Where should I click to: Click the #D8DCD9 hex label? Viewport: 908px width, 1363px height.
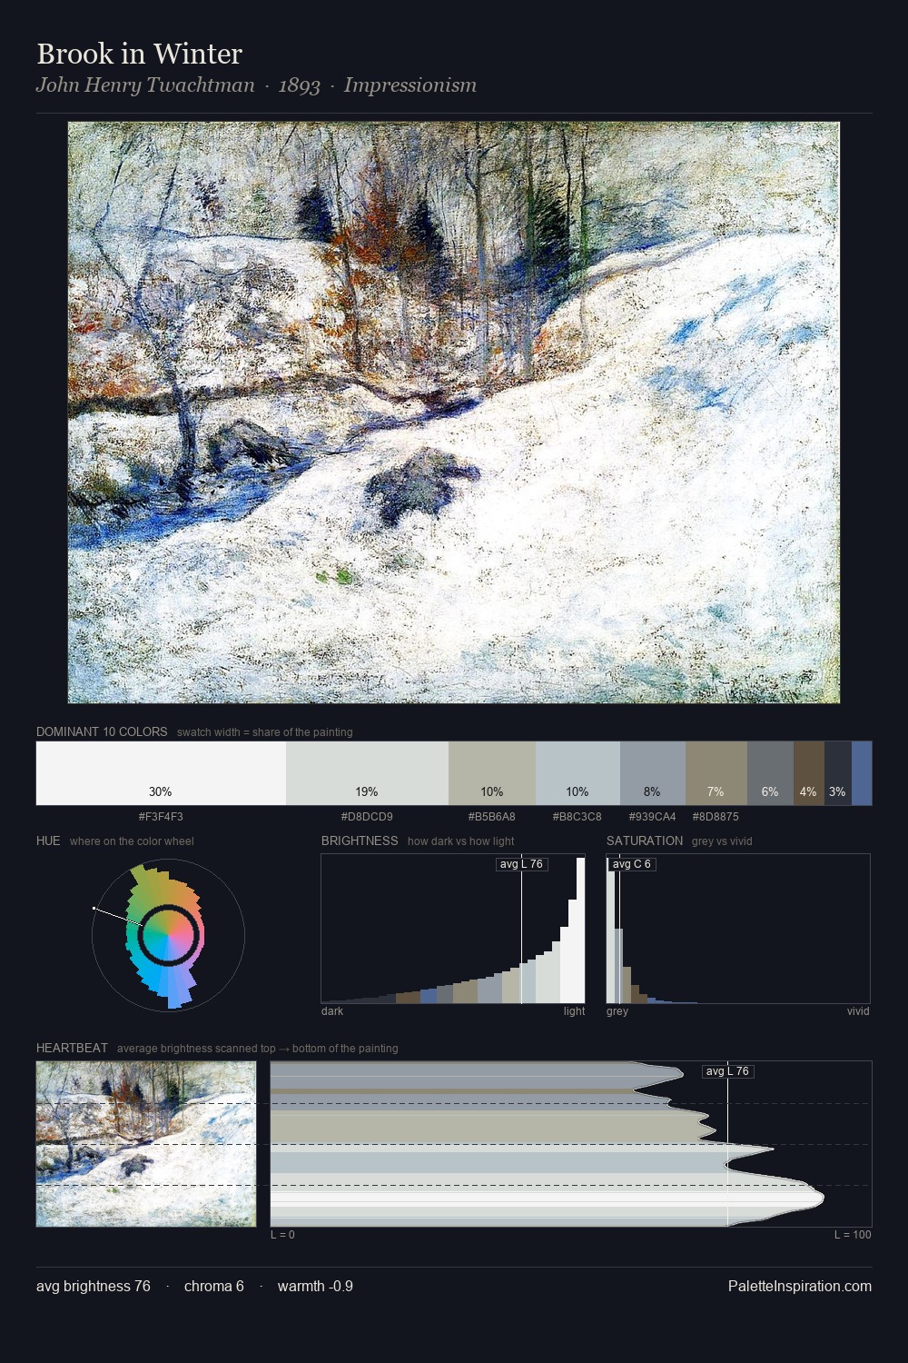[367, 817]
